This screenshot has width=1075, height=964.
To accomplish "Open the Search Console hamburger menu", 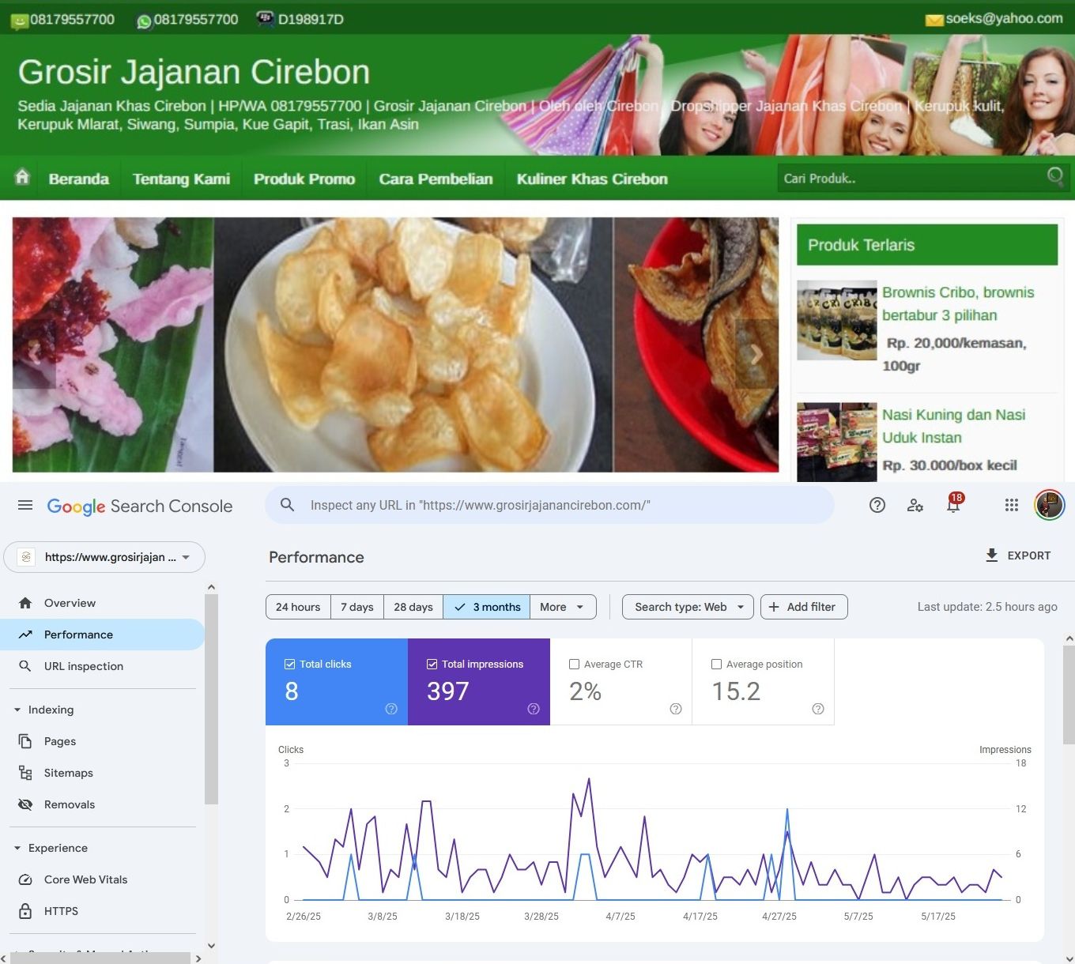I will click(25, 506).
